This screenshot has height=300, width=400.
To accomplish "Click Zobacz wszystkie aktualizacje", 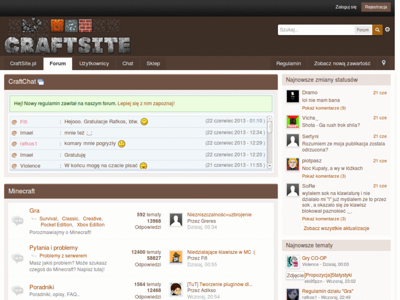I will [336, 228].
